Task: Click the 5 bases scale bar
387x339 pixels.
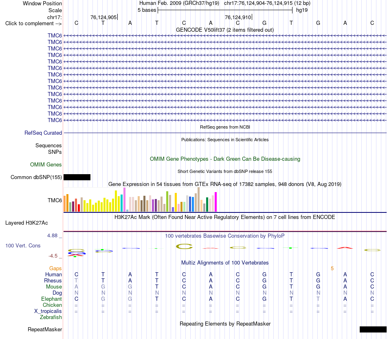Action: pyautogui.click(x=225, y=10)
